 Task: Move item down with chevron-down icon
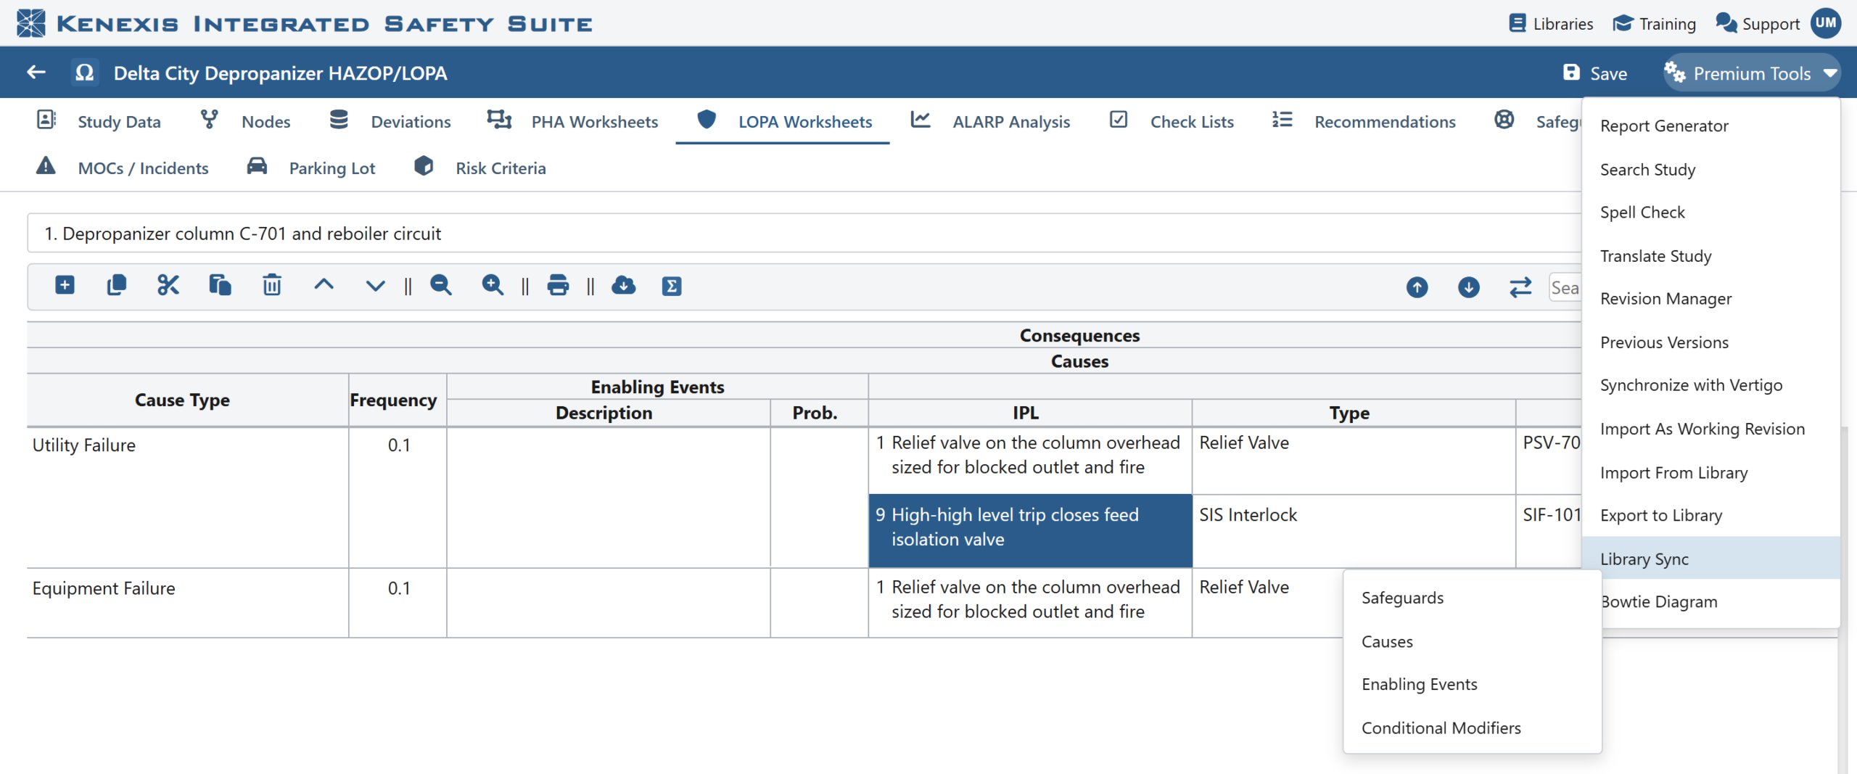pos(375,286)
